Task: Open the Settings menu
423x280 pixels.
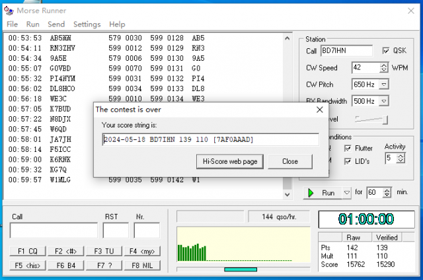Action: point(87,24)
